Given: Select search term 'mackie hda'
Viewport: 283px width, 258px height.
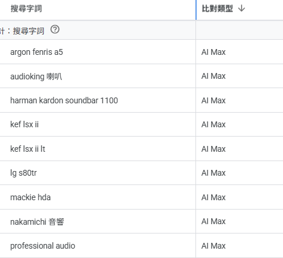Looking at the screenshot, I should click(30, 197).
